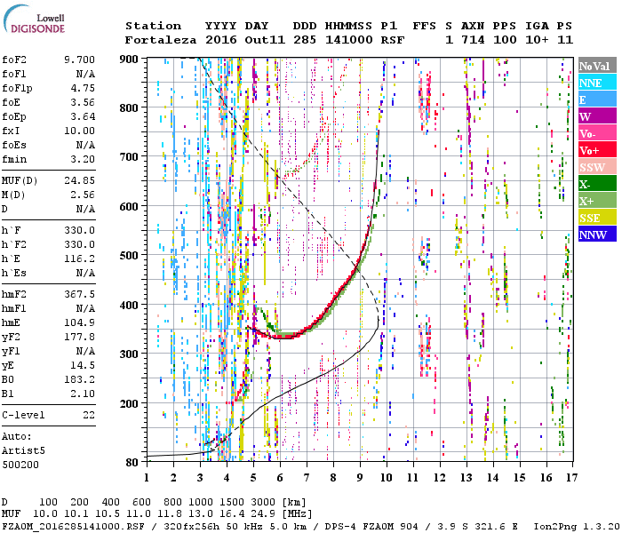Click the foF1 N/A value
Image resolution: width=622 pixels, height=533 pixels.
click(85, 74)
